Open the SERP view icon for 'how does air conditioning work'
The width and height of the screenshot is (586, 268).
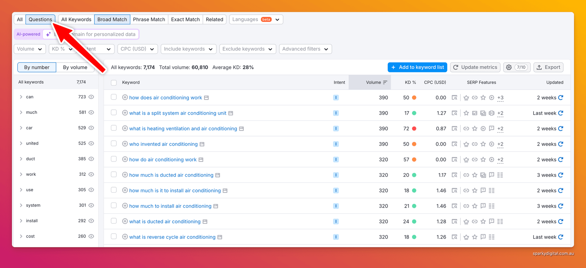coord(455,98)
